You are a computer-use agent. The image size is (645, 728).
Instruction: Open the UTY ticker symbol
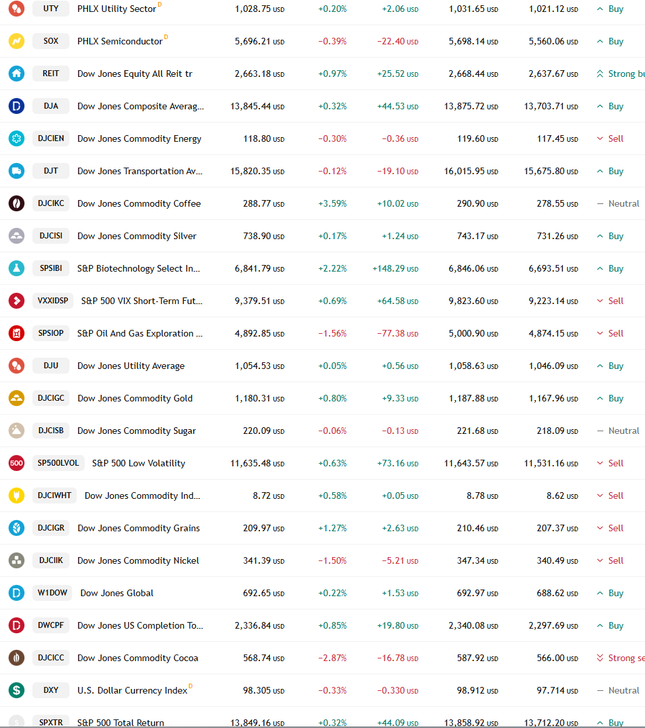(51, 9)
